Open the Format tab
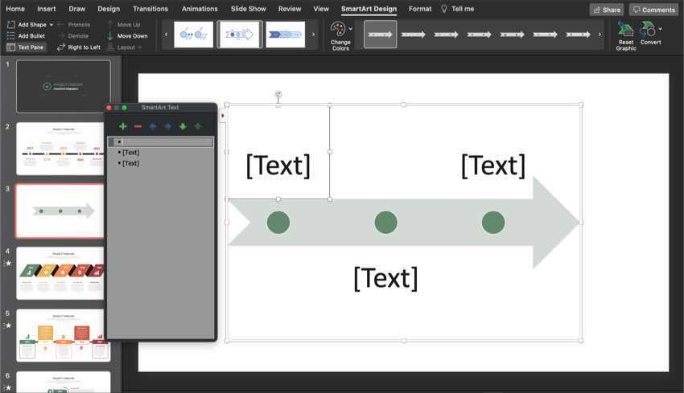The width and height of the screenshot is (684, 393). 419,9
